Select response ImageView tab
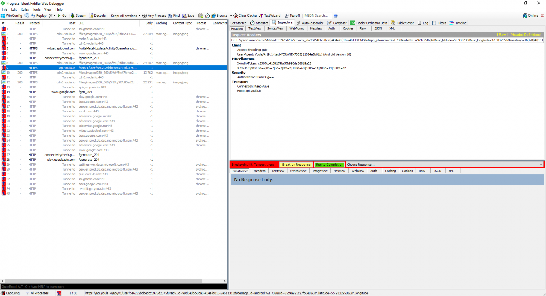 point(320,171)
